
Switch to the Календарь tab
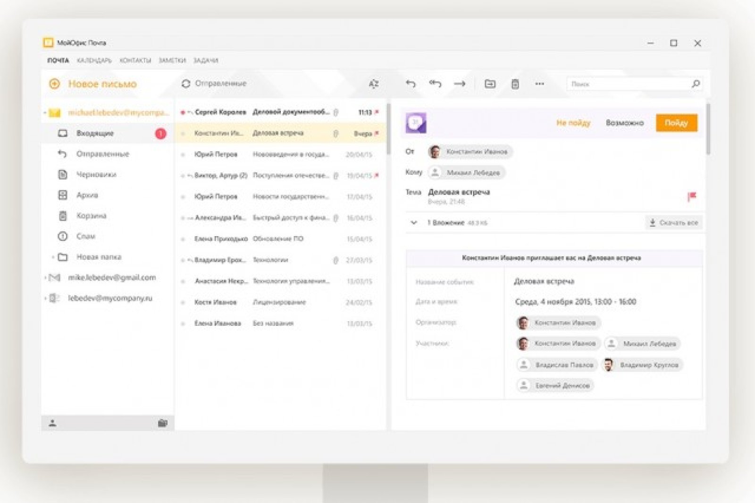(94, 60)
